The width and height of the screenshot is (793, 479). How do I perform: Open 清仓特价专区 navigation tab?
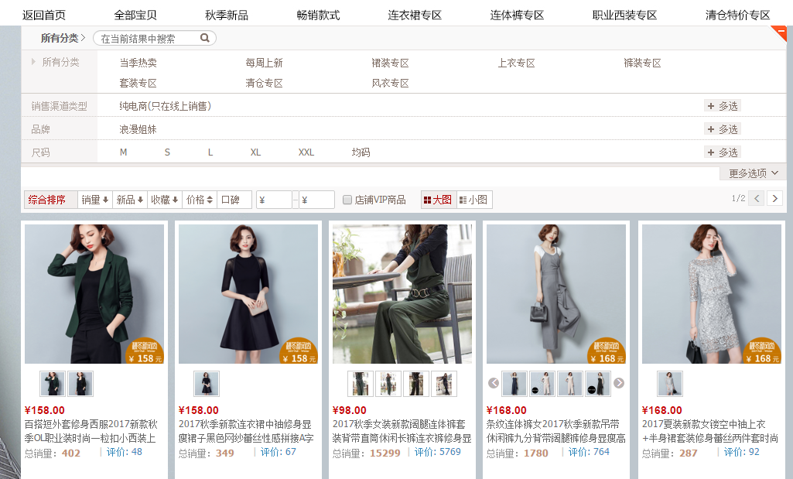(737, 15)
